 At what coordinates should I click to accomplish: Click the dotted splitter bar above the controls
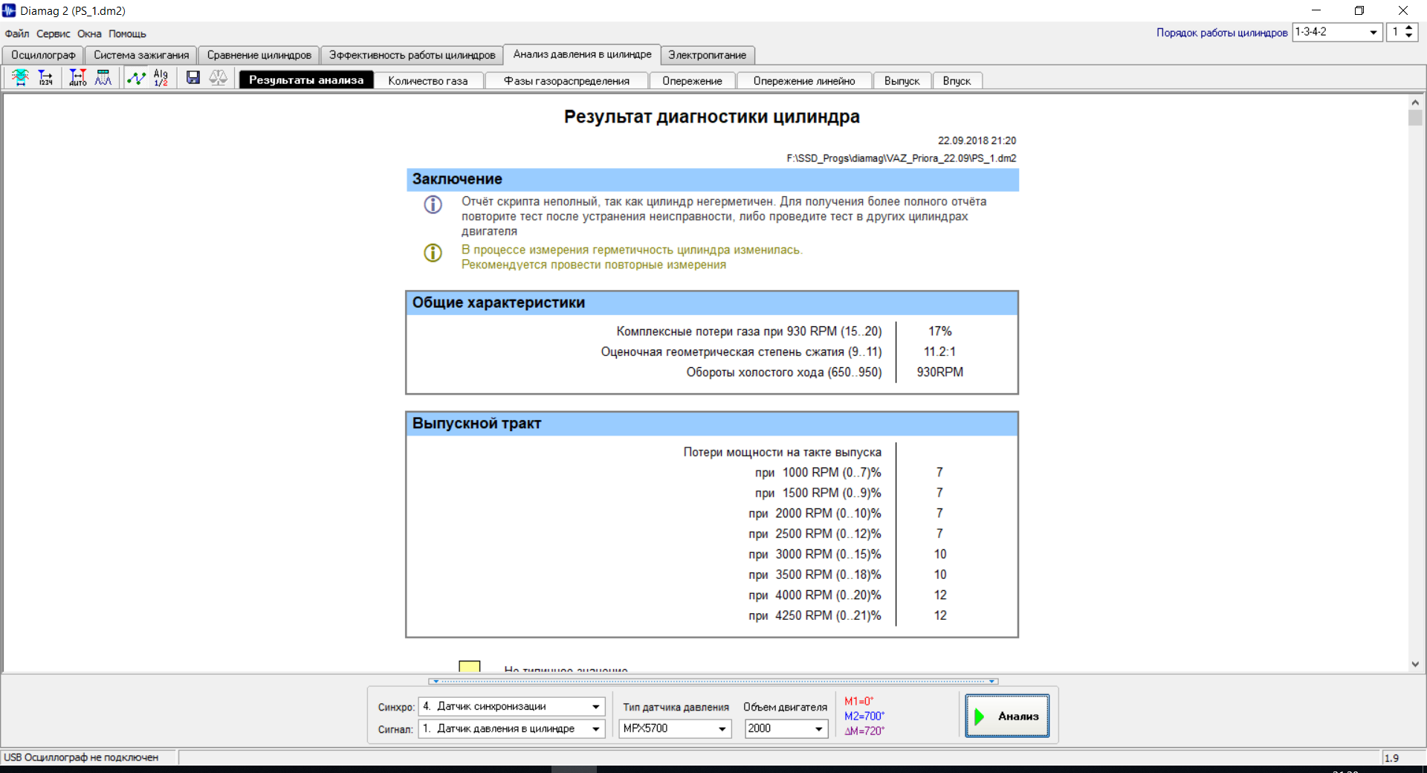coord(713,681)
